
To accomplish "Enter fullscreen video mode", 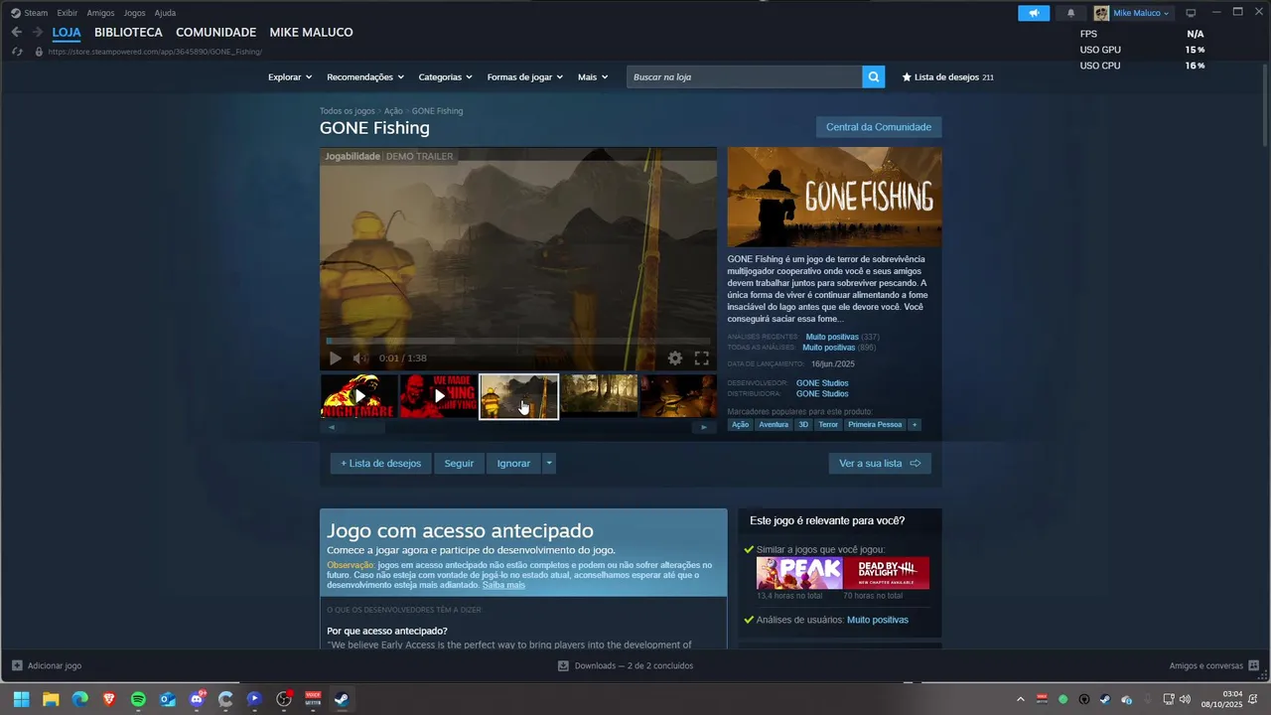I will (x=701, y=358).
